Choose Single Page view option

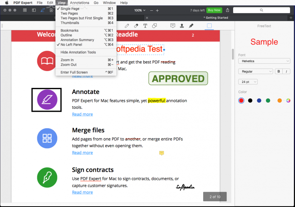[x=86, y=9]
